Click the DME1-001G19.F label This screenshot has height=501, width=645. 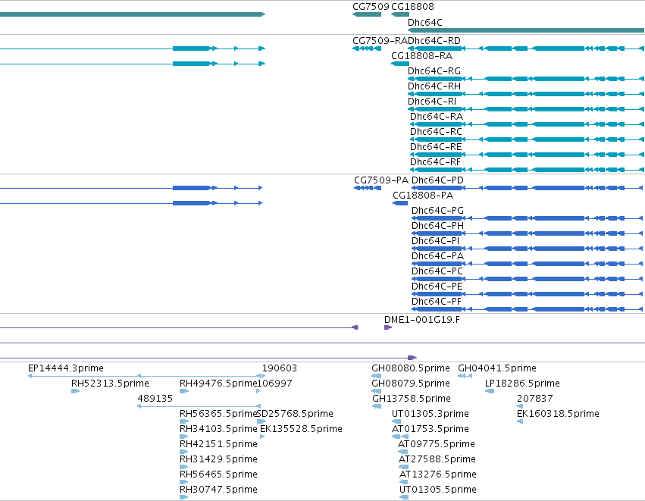[x=422, y=320]
